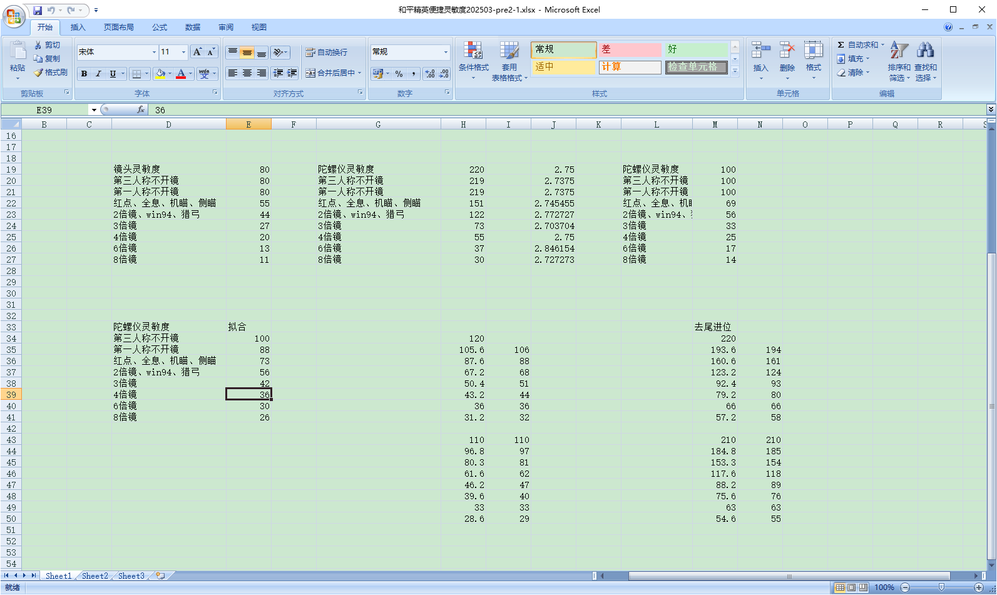Toggle italic formatting

[x=98, y=73]
